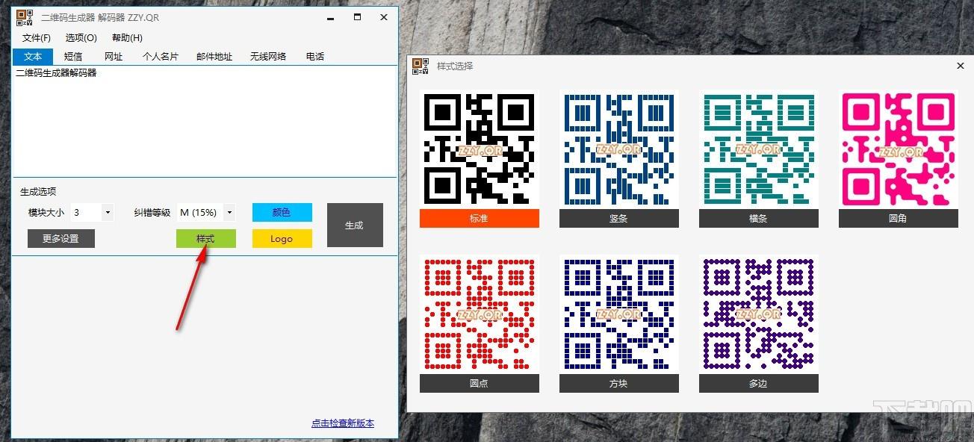Viewport: 974px width, 442px height.
Task: Click the QR icon in 样式选择 dialog title
Action: coord(421,66)
